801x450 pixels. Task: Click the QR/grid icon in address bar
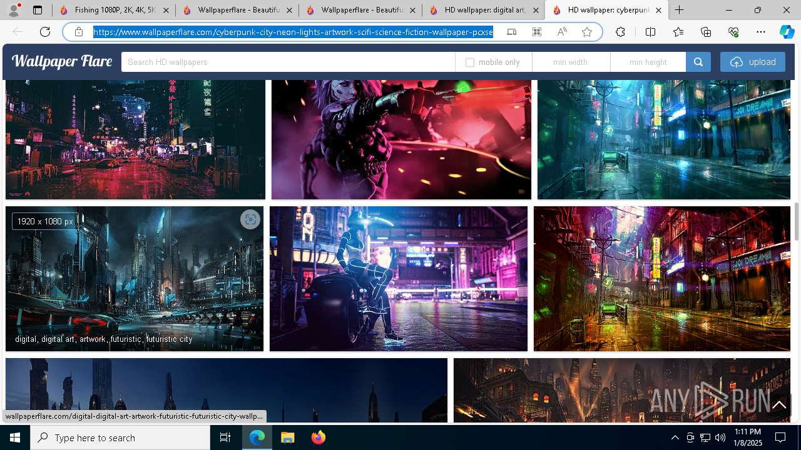coord(537,32)
